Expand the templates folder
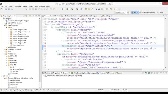168x94 pixels. (7, 63)
